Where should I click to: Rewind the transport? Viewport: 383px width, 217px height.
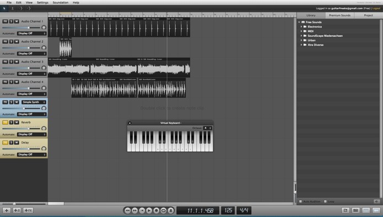[x=127, y=210]
